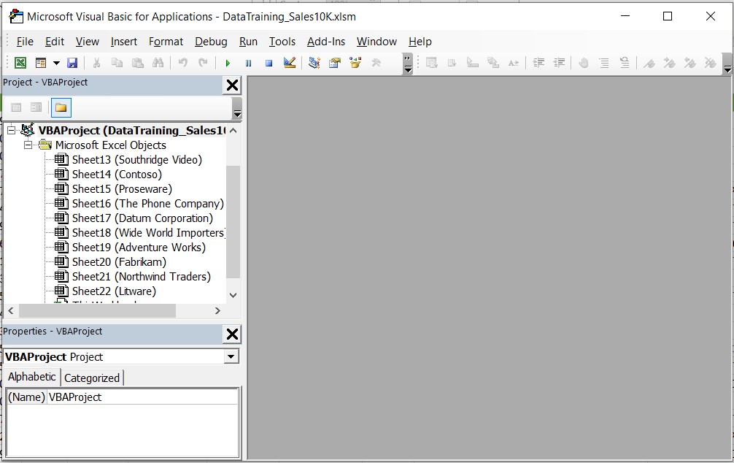Image resolution: width=734 pixels, height=463 pixels.
Task: Click the Parameter Info icon
Action: click(493, 63)
